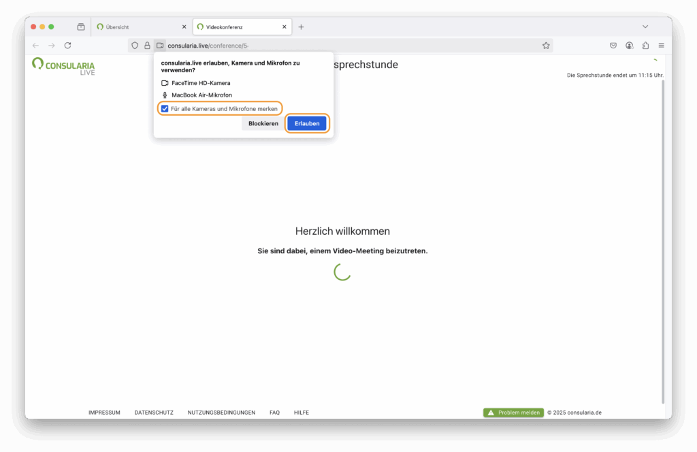The image size is (697, 452).
Task: Expand the list all tabs chevron
Action: [x=645, y=27]
